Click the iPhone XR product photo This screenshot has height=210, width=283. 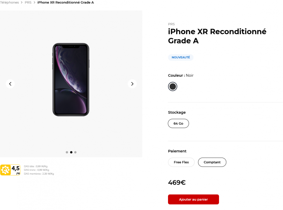(71, 80)
